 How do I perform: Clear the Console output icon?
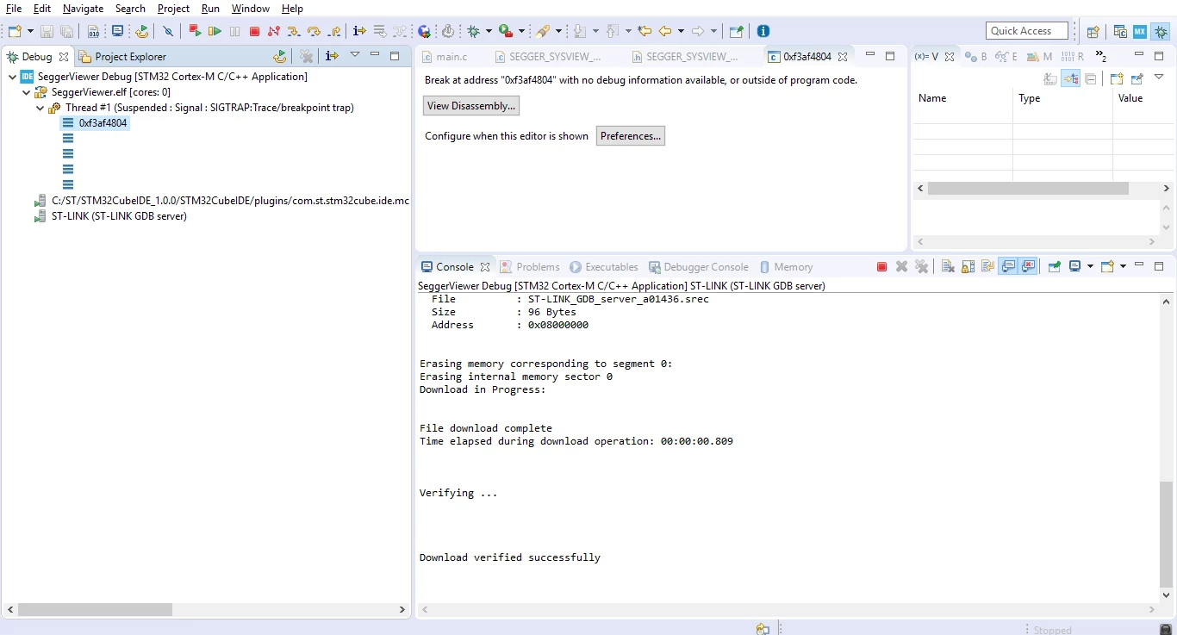coord(948,267)
